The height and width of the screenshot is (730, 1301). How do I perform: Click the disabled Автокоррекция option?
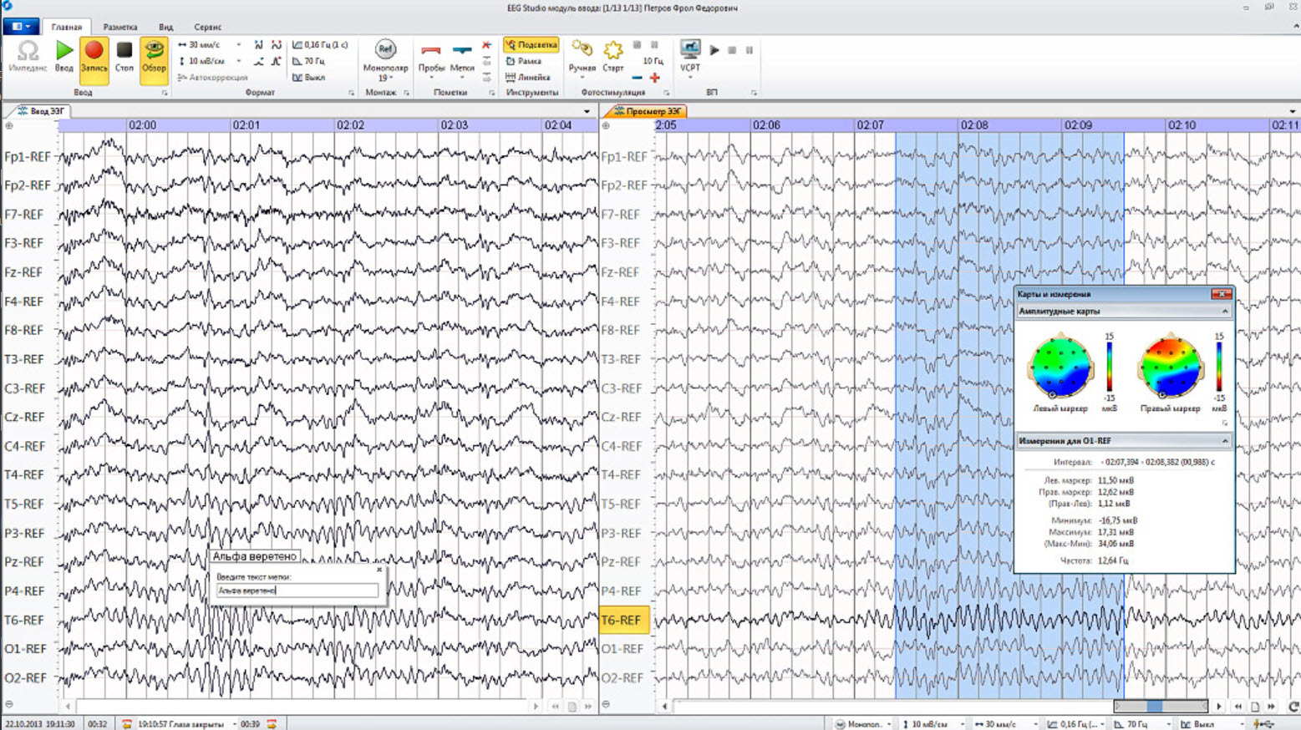click(212, 77)
